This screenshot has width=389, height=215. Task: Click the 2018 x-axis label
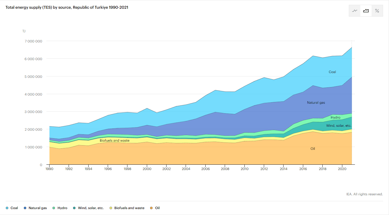(x=322, y=169)
